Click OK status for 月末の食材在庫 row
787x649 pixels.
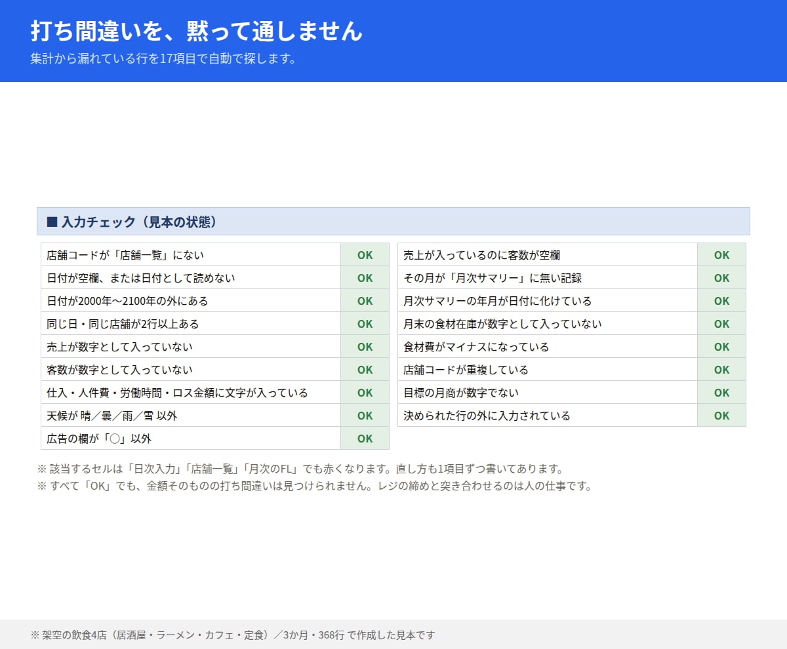(x=721, y=324)
